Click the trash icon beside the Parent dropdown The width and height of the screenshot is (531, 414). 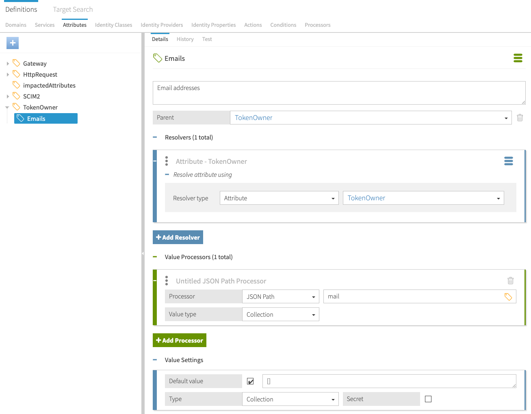click(520, 117)
